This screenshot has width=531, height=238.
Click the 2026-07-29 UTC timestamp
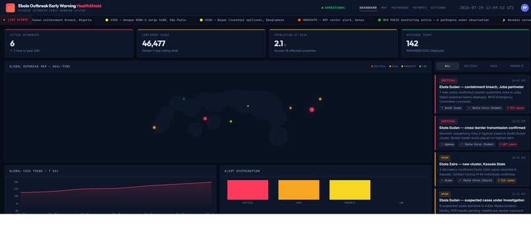pos(487,8)
